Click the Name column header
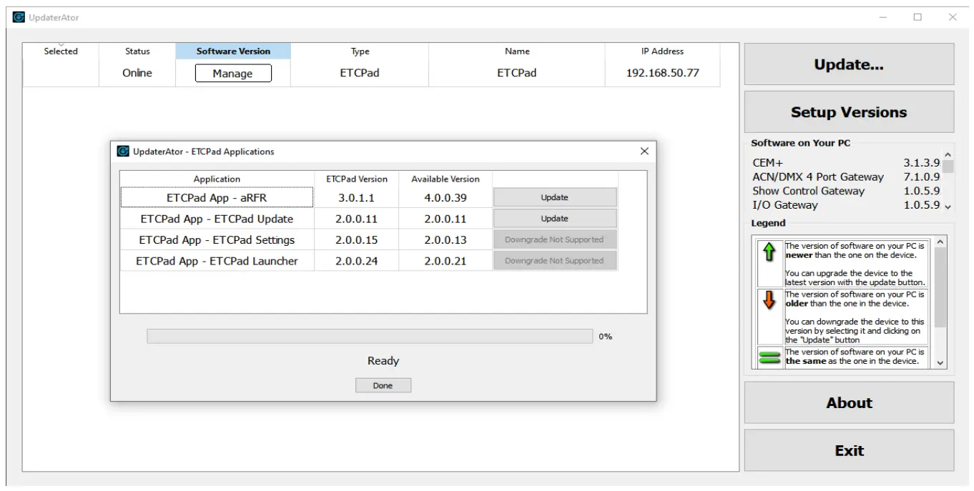The image size is (974, 491). tap(517, 51)
